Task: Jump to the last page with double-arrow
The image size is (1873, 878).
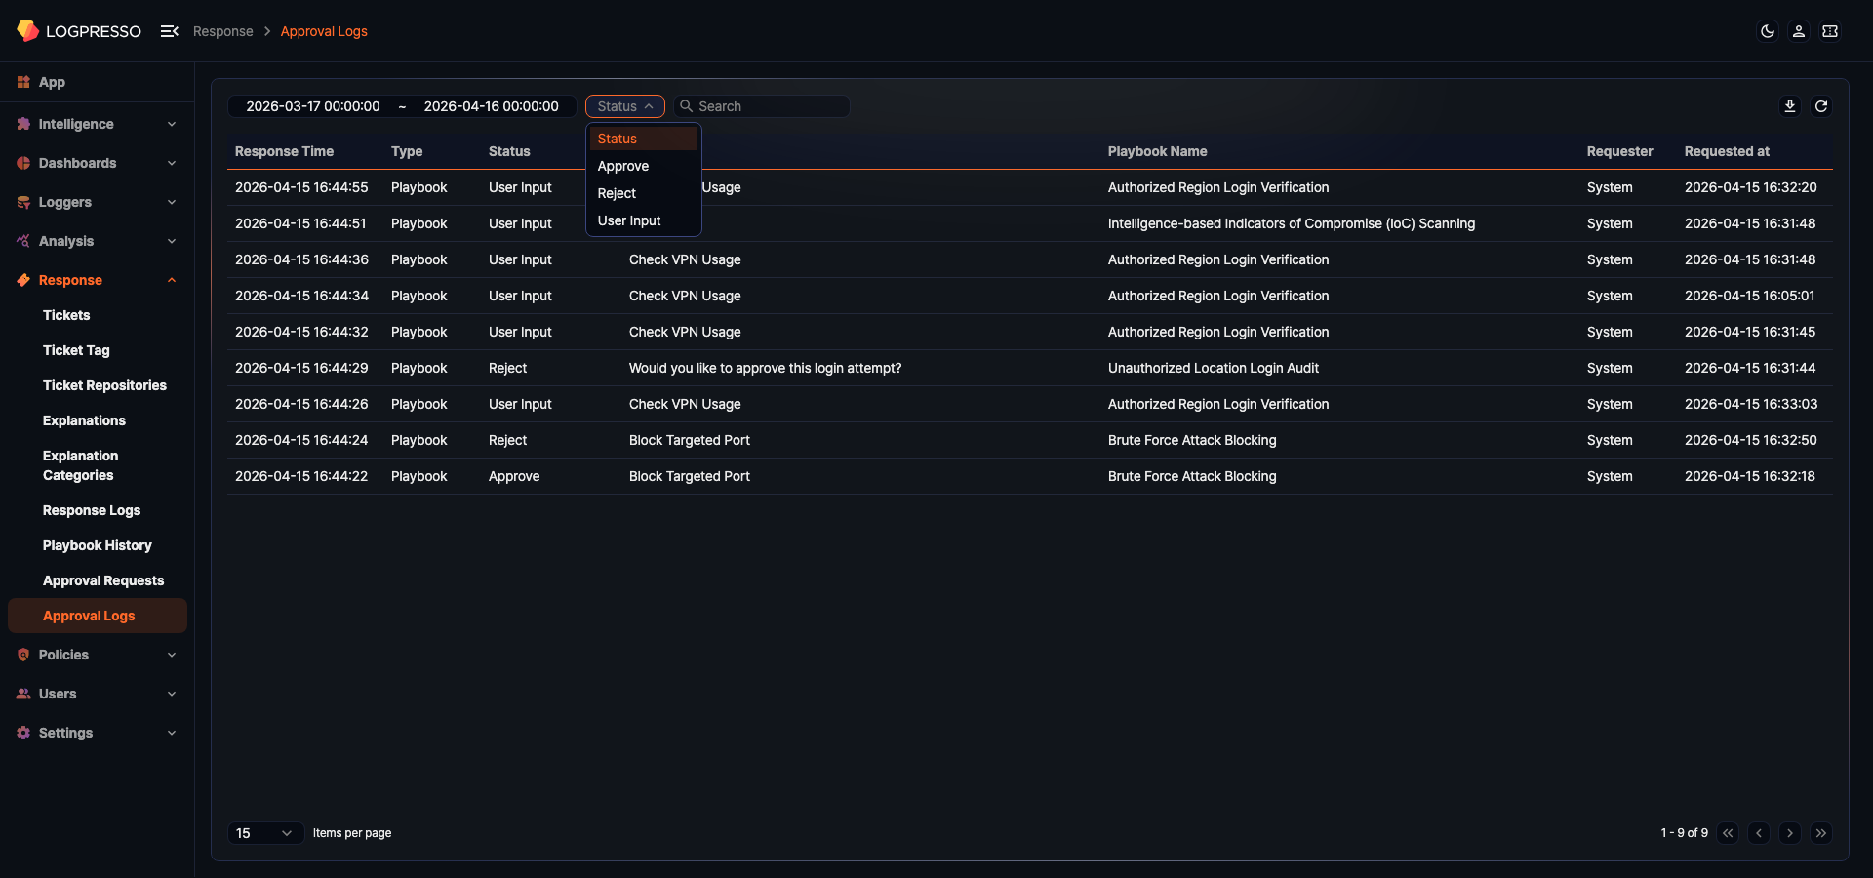Action: (x=1822, y=833)
